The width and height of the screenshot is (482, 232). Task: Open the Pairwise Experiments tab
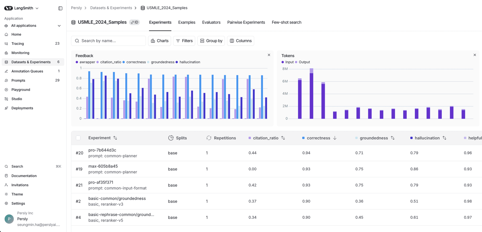[x=246, y=22]
